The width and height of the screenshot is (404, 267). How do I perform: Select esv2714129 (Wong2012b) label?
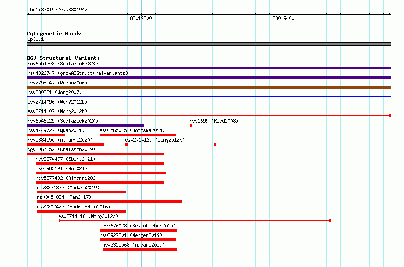click(x=155, y=140)
